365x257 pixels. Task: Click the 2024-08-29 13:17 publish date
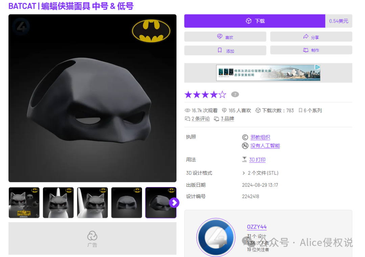260,185
